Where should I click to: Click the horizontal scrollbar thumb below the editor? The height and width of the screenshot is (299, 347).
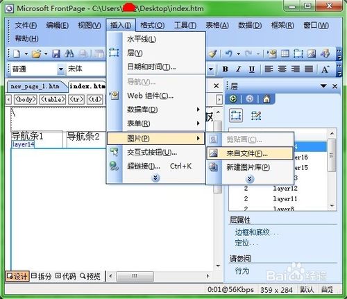click(x=135, y=276)
